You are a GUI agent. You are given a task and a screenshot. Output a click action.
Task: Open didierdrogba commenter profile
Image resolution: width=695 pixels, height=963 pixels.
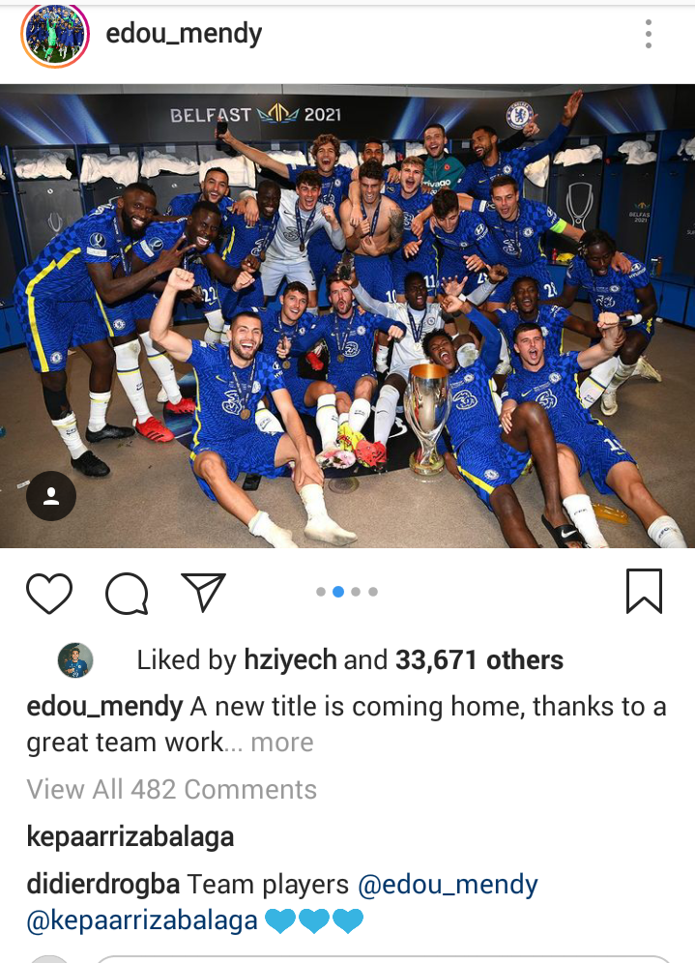pyautogui.click(x=103, y=885)
